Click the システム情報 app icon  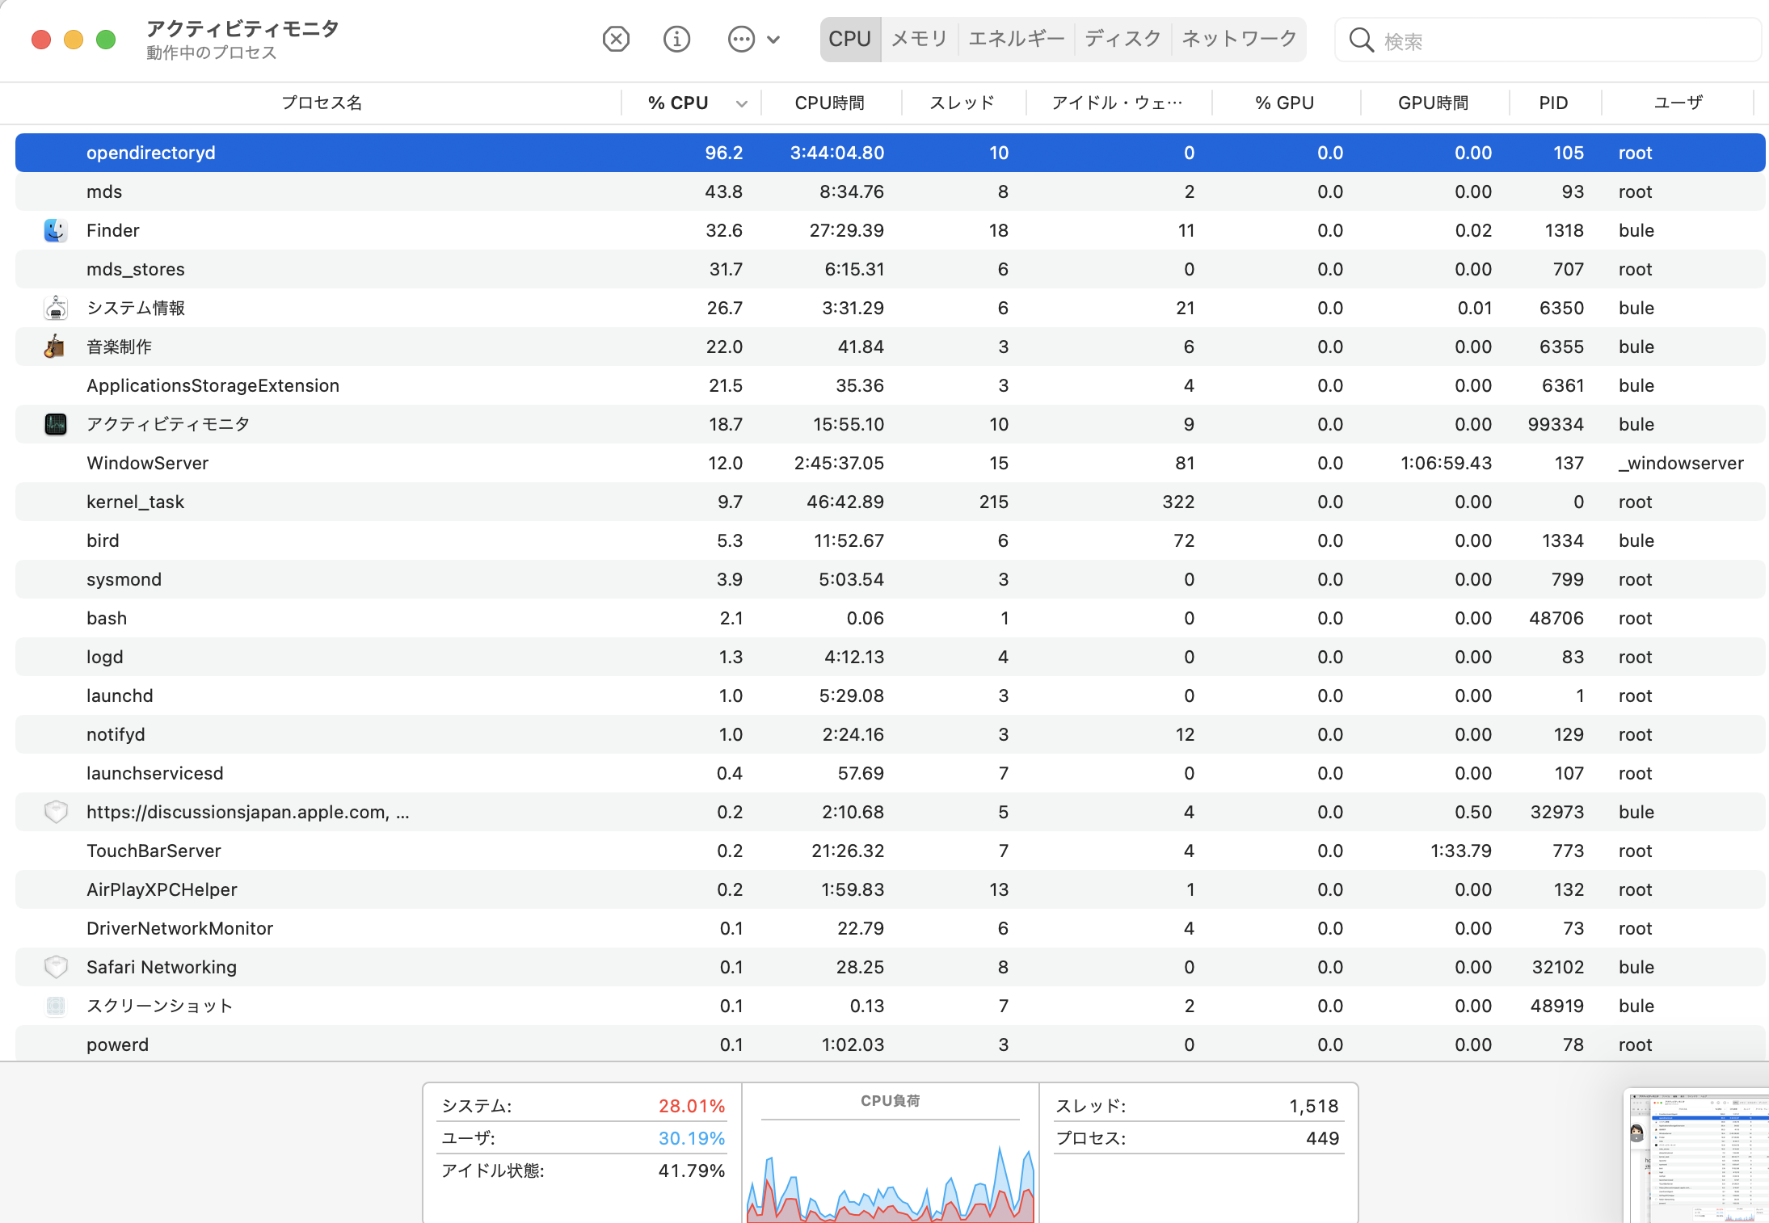(55, 308)
